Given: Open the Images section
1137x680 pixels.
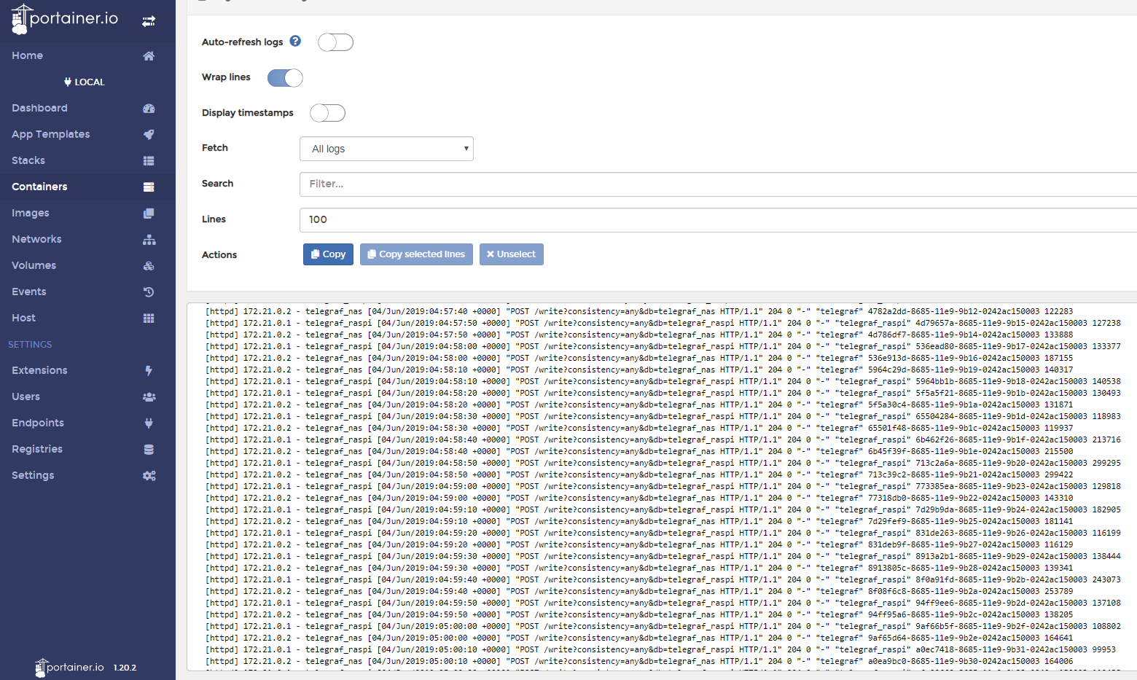Looking at the screenshot, I should pos(31,213).
